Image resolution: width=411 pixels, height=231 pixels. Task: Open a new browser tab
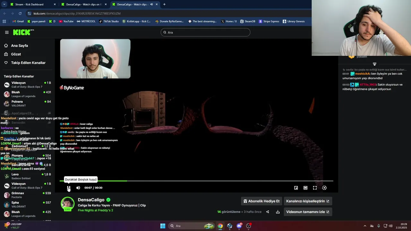pos(164,4)
